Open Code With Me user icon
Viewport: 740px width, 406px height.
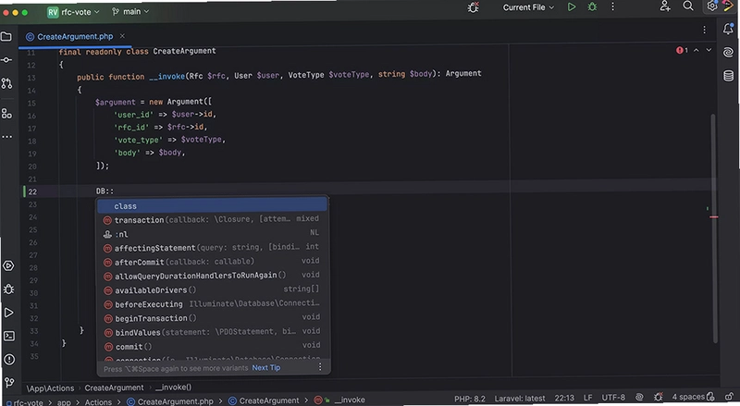coord(665,6)
